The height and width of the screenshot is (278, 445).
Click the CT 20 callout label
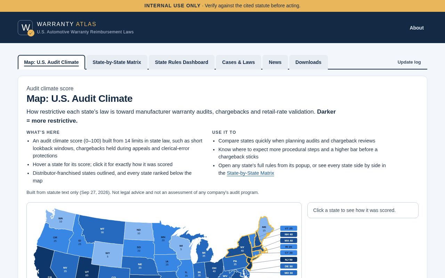[289, 253]
